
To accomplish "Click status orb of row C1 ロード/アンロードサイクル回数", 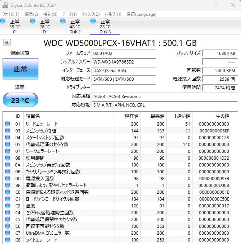I will point(8,199).
